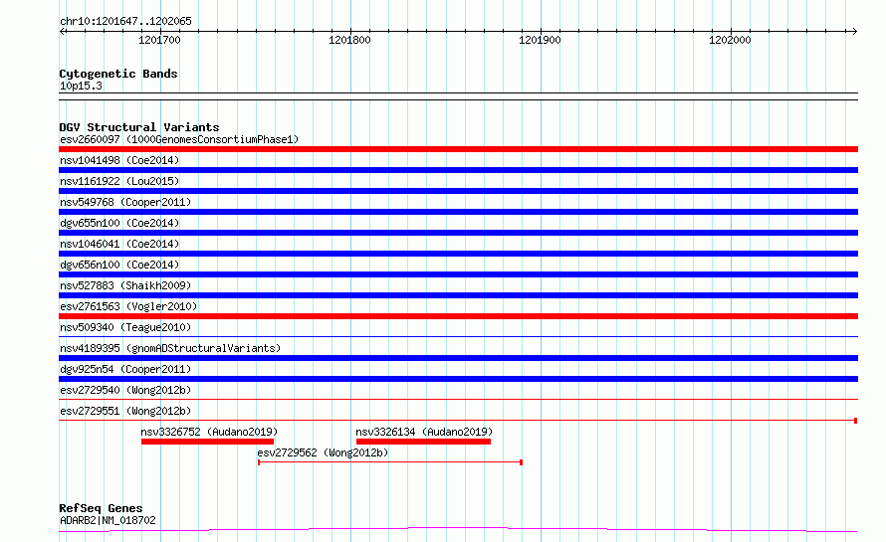Click the red bar under nsv3326134
886x542 pixels.
(x=423, y=442)
